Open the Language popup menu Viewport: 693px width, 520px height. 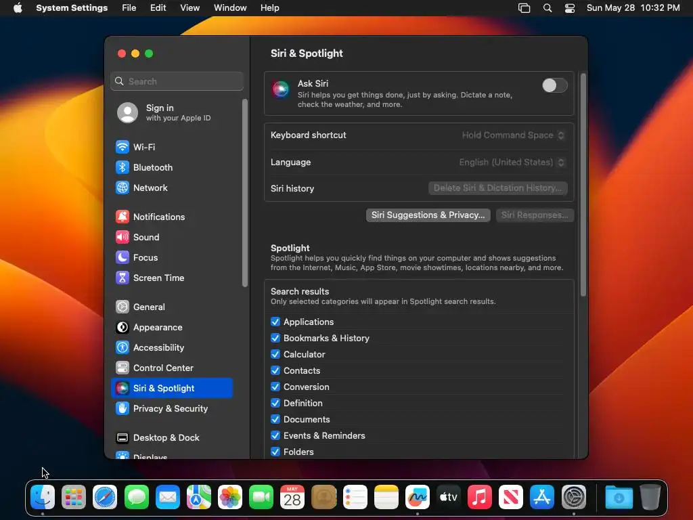click(x=512, y=162)
